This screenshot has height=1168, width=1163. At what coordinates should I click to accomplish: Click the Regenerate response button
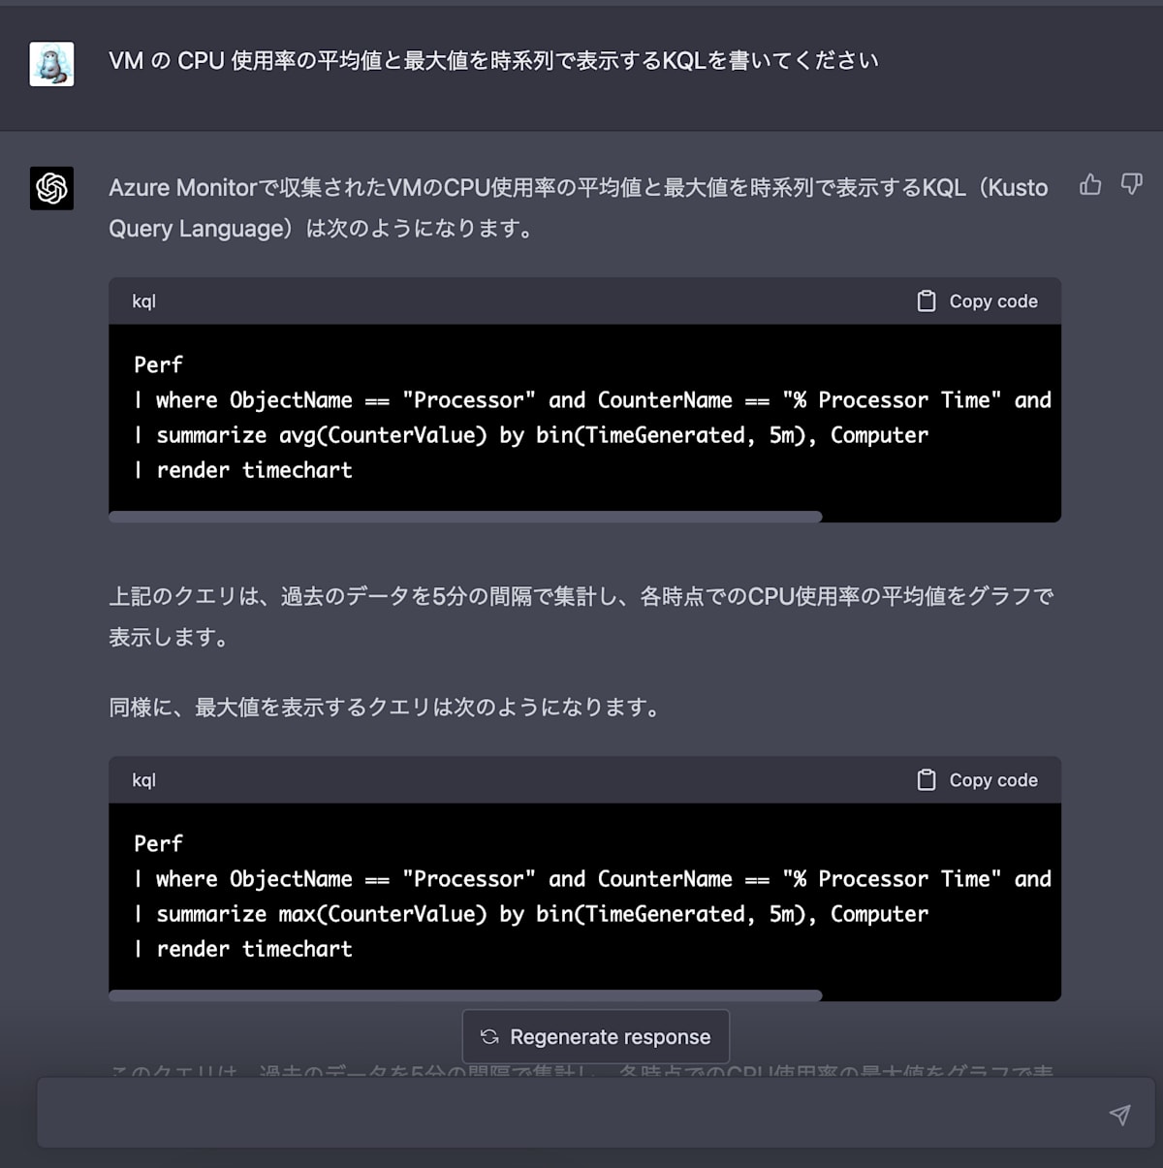click(596, 1037)
